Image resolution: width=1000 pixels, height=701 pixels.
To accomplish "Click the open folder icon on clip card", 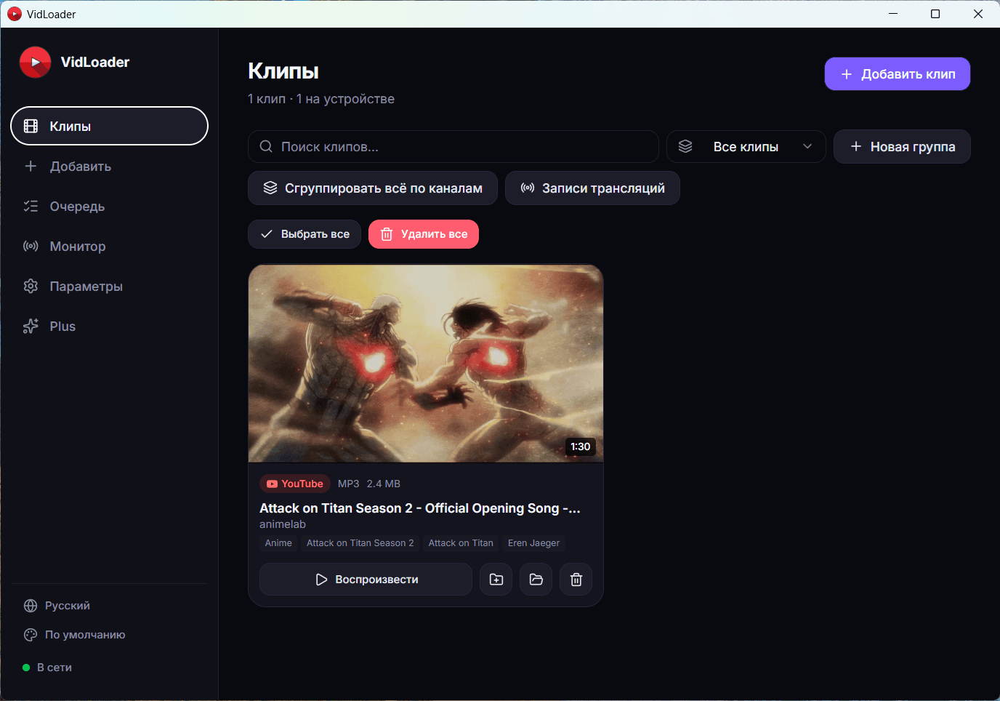I will pos(536,580).
